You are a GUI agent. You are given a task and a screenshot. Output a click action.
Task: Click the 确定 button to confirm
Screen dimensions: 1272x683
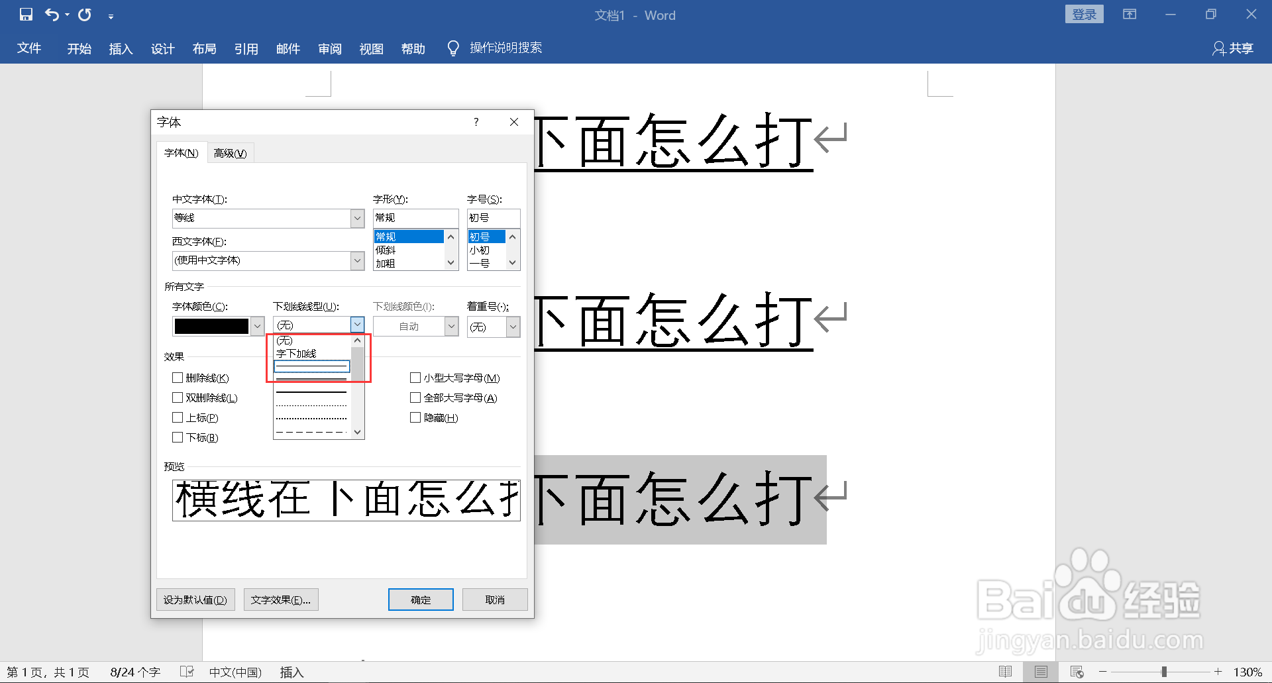coord(420,599)
